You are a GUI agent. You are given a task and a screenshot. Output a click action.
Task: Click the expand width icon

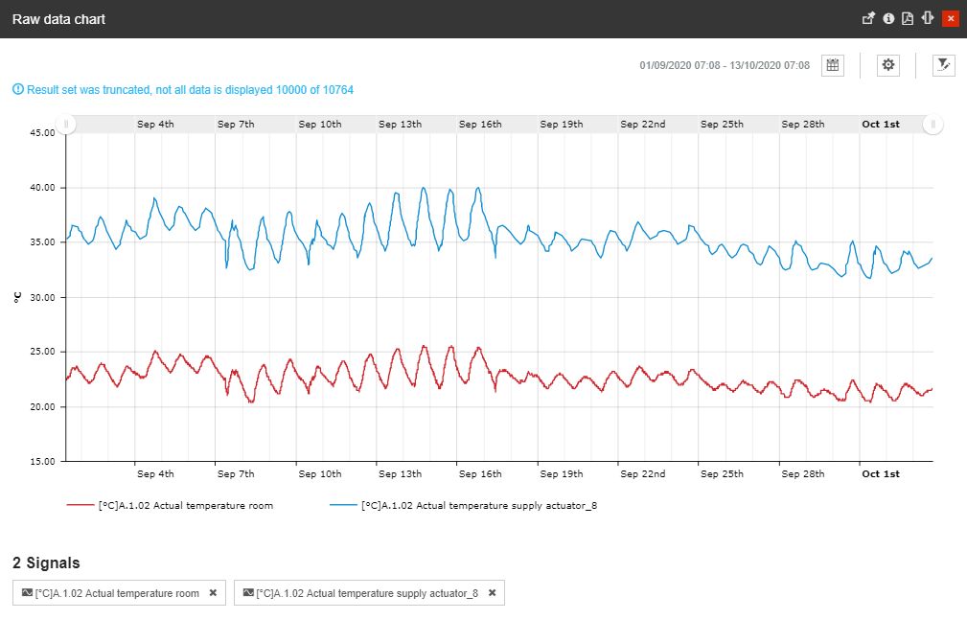tap(927, 18)
